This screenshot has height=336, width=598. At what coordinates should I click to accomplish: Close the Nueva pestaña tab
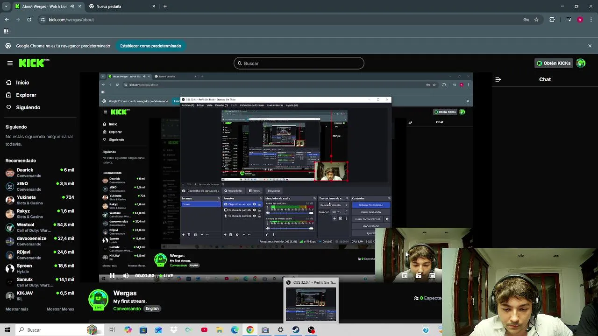point(154,7)
